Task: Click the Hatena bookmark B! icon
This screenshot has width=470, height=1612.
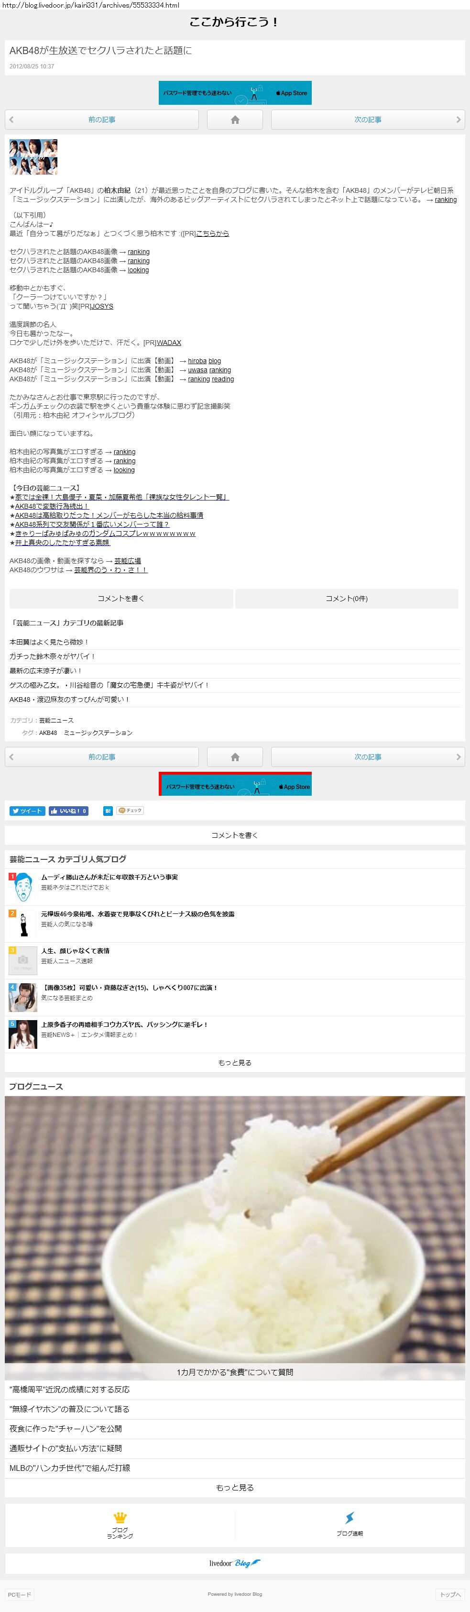Action: pos(108,811)
